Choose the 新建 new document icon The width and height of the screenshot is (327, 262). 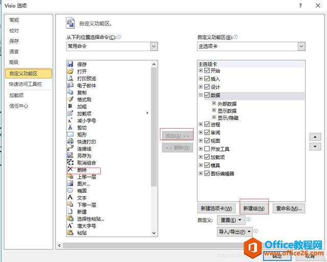[x=71, y=211]
